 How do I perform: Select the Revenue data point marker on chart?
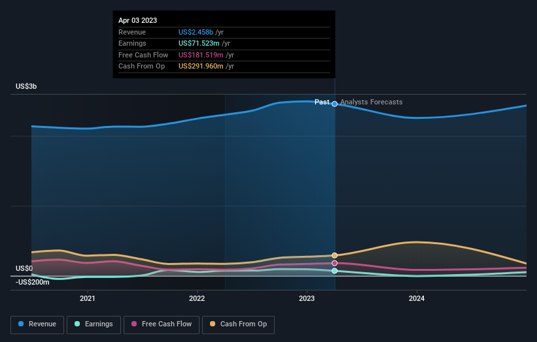[x=335, y=104]
